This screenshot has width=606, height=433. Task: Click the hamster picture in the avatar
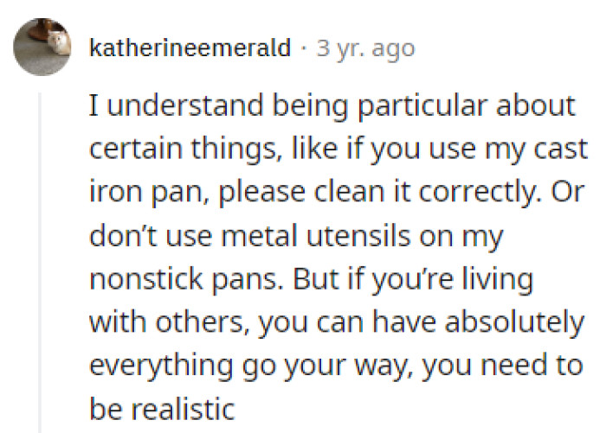click(59, 43)
